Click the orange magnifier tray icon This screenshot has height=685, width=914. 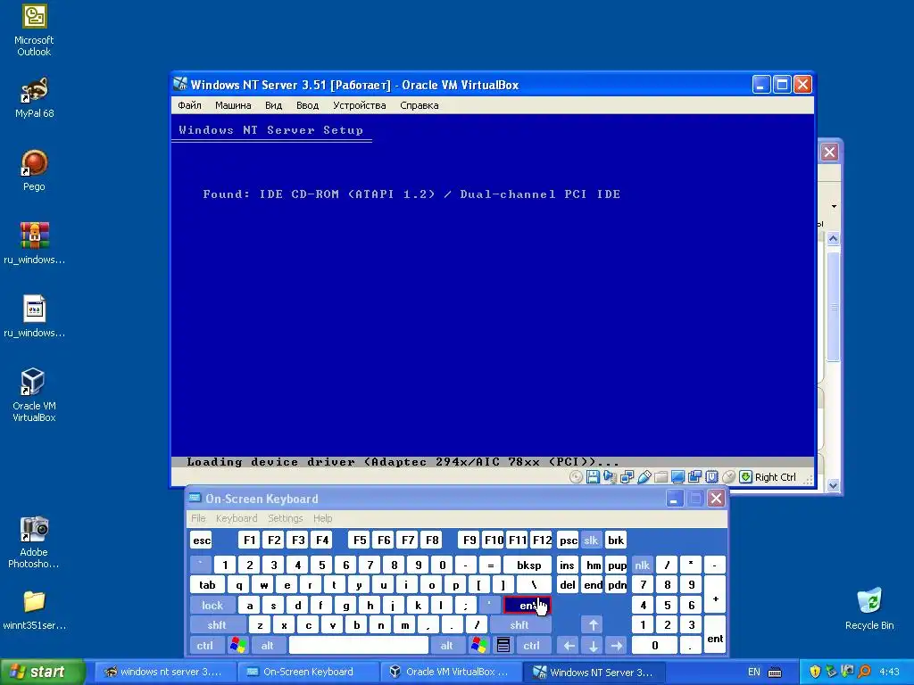click(864, 672)
